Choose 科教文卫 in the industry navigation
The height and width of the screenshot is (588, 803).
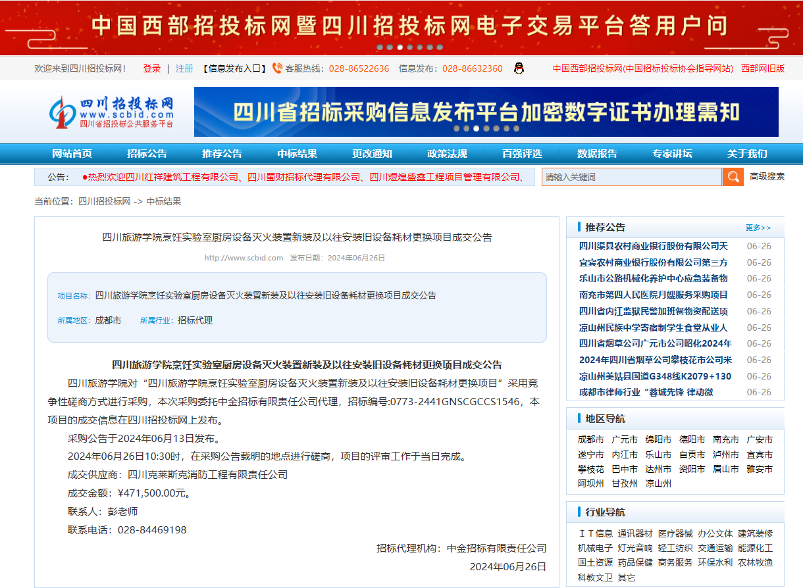[x=595, y=577]
